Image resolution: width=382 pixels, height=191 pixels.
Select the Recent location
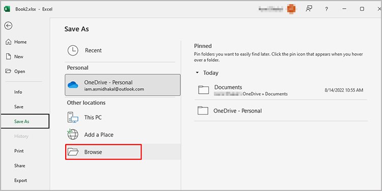coord(121,50)
